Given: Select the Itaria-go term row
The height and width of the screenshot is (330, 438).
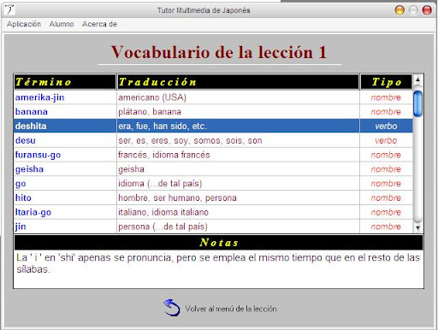Looking at the screenshot, I should click(x=213, y=212).
